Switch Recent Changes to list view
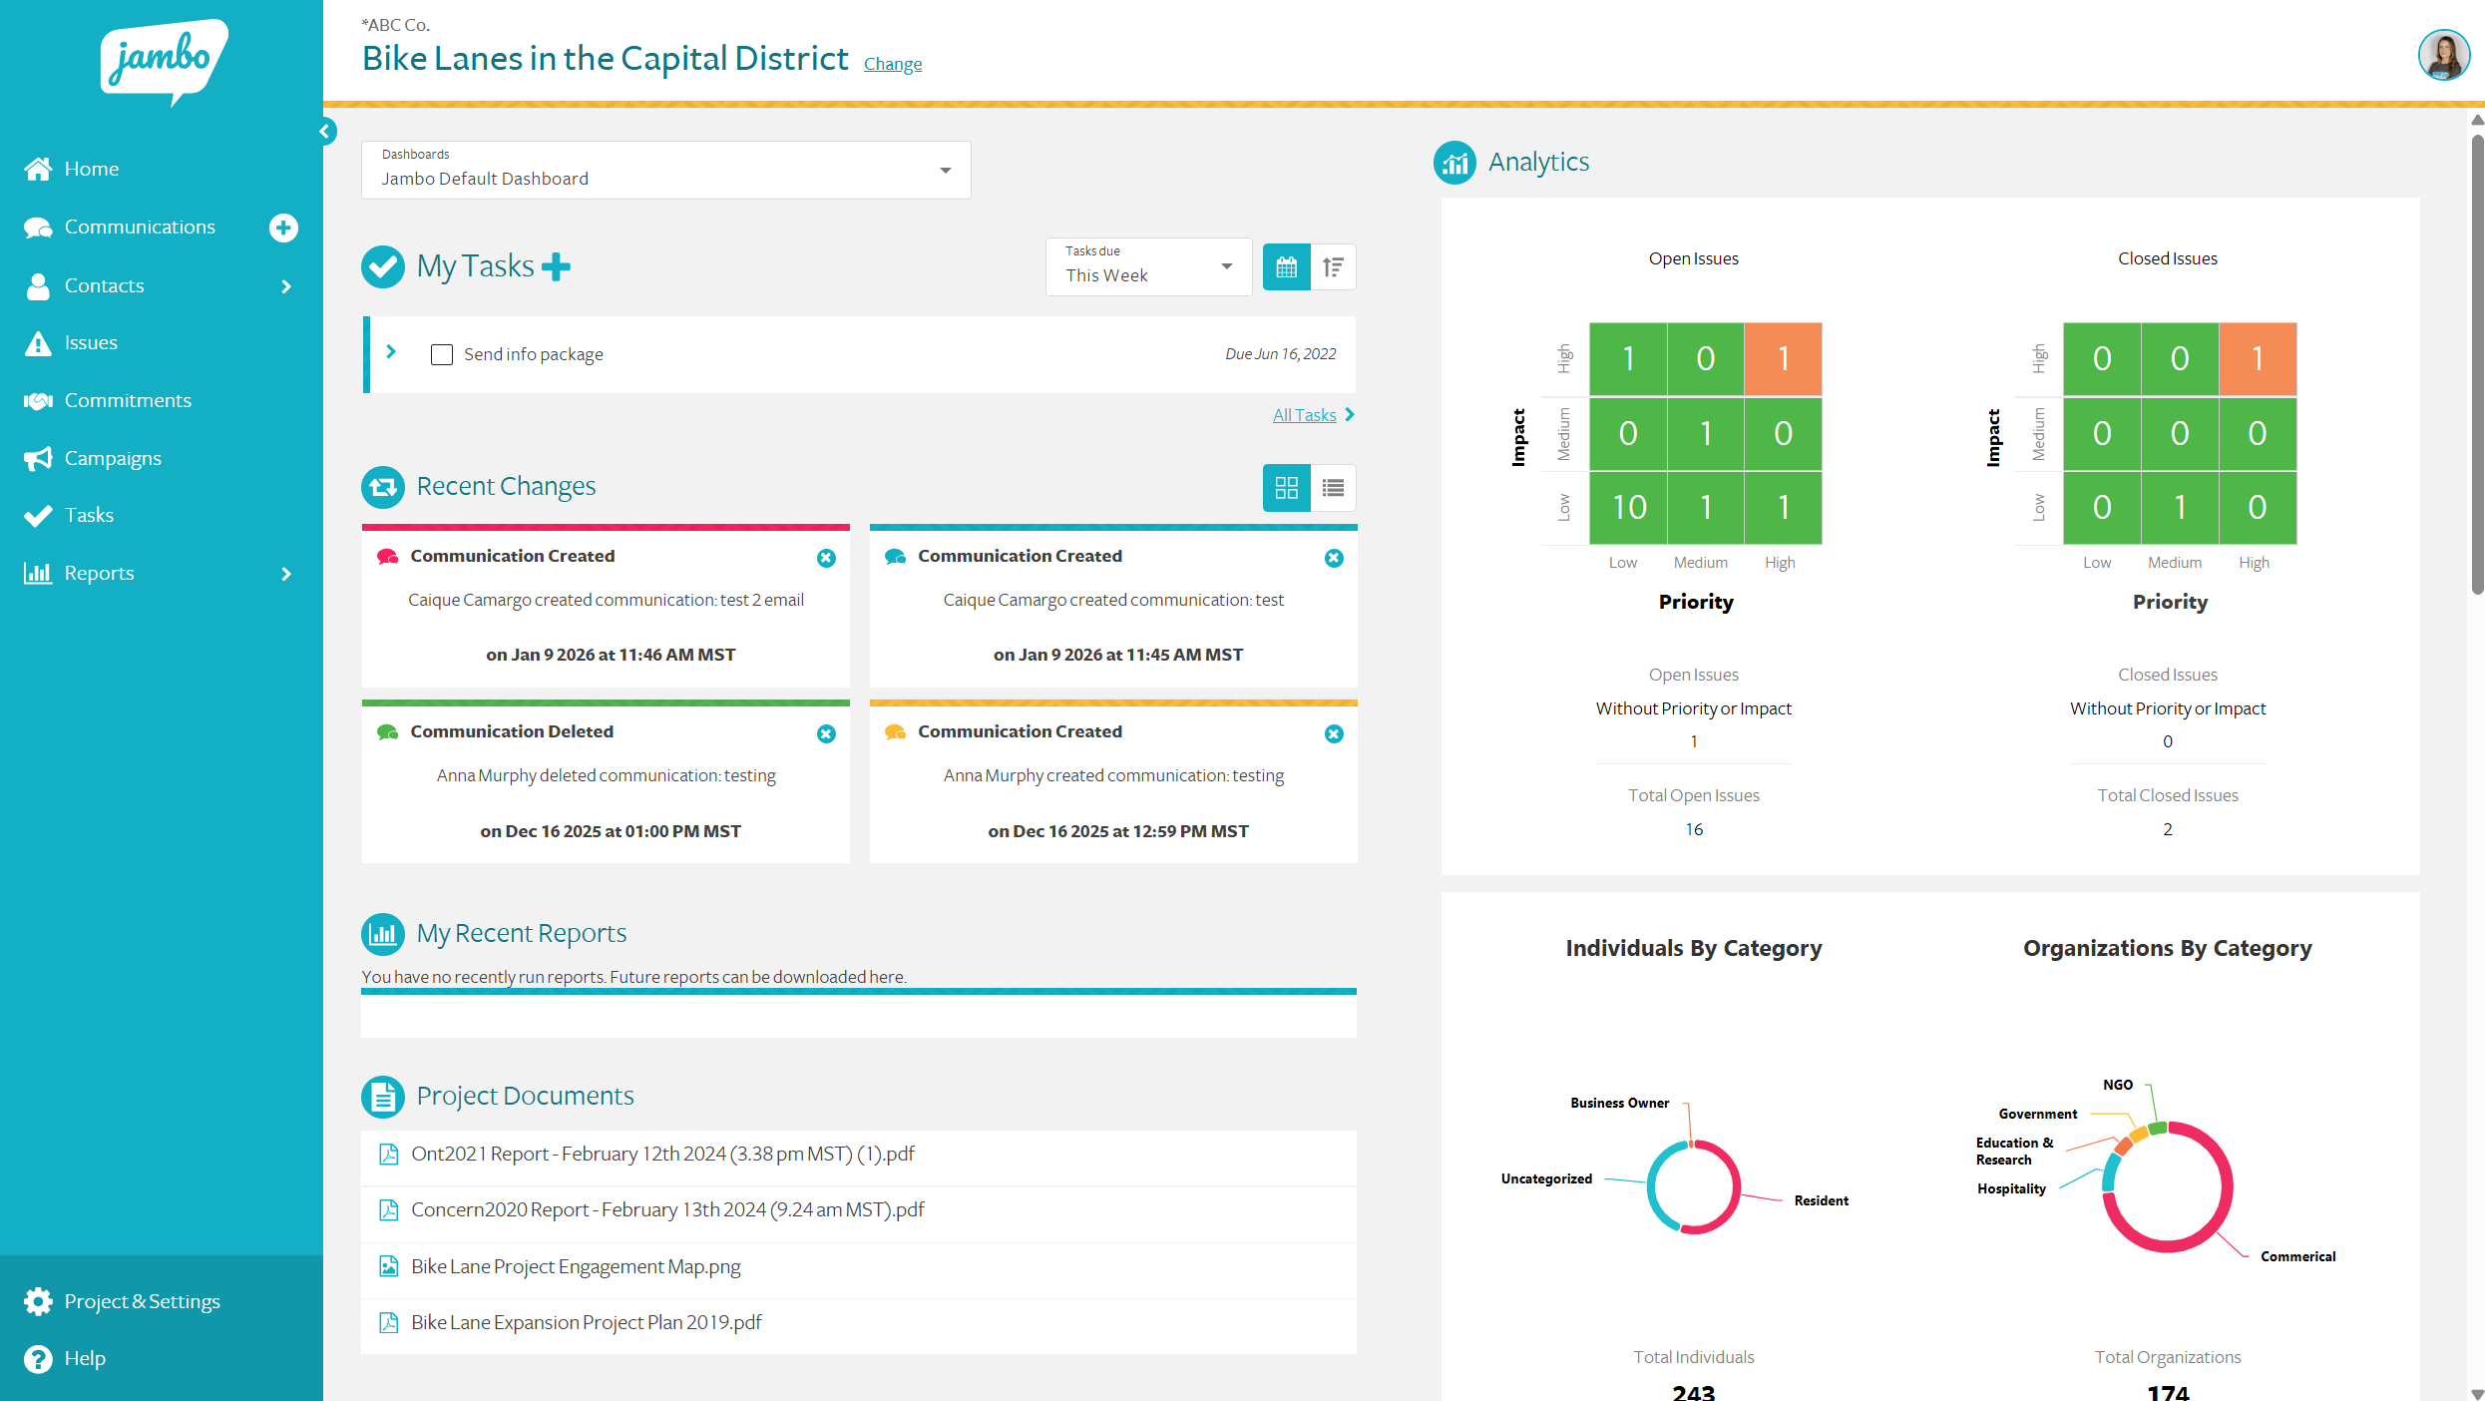This screenshot has width=2485, height=1401. [x=1333, y=488]
